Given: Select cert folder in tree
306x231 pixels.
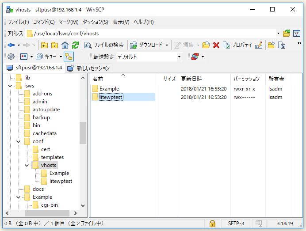Looking at the screenshot, I should pos(46,149).
